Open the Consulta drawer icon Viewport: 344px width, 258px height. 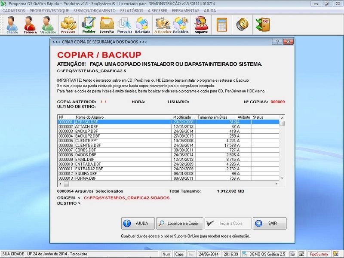pos(107,25)
